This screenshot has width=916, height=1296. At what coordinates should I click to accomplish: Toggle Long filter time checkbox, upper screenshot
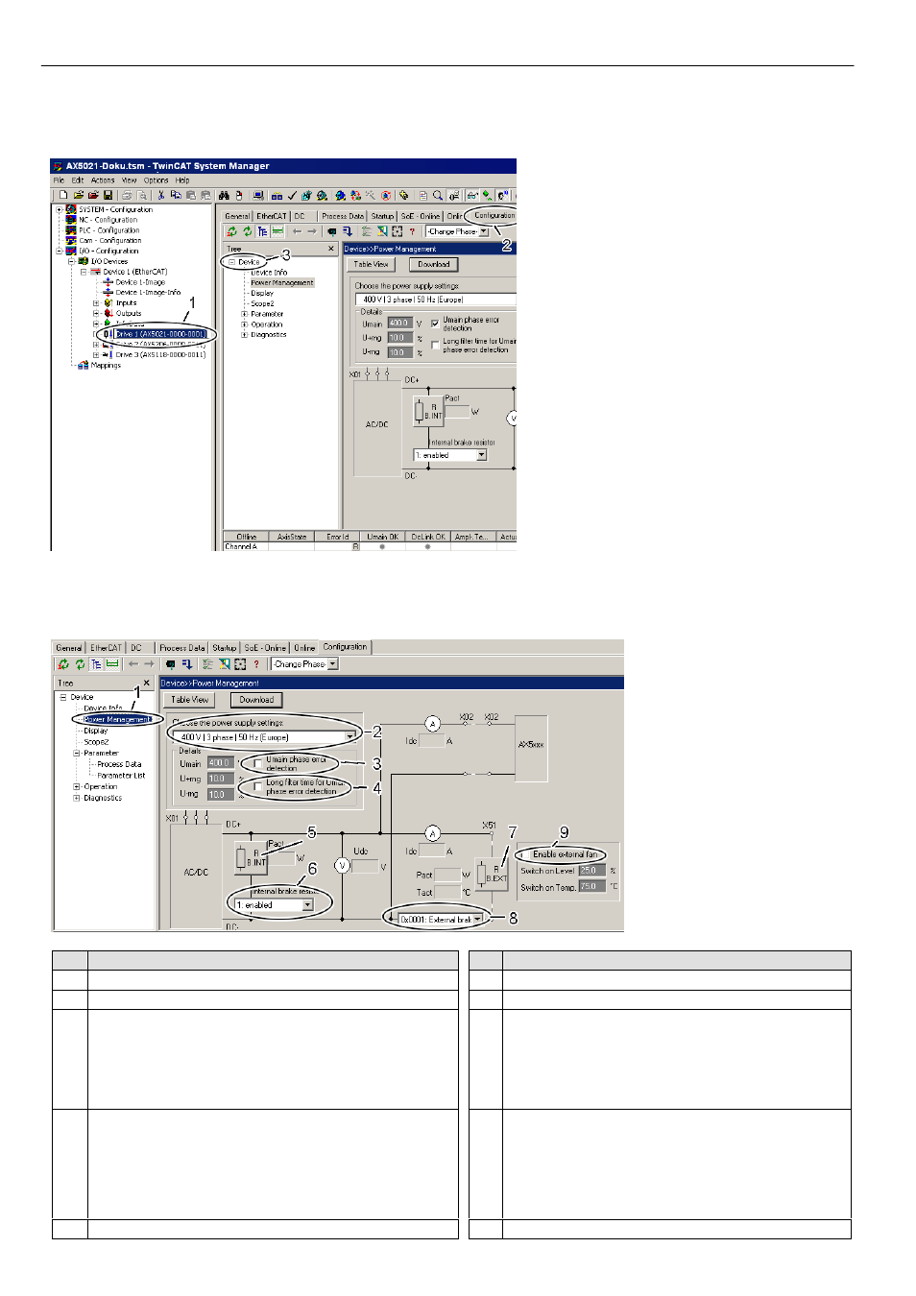click(x=435, y=345)
